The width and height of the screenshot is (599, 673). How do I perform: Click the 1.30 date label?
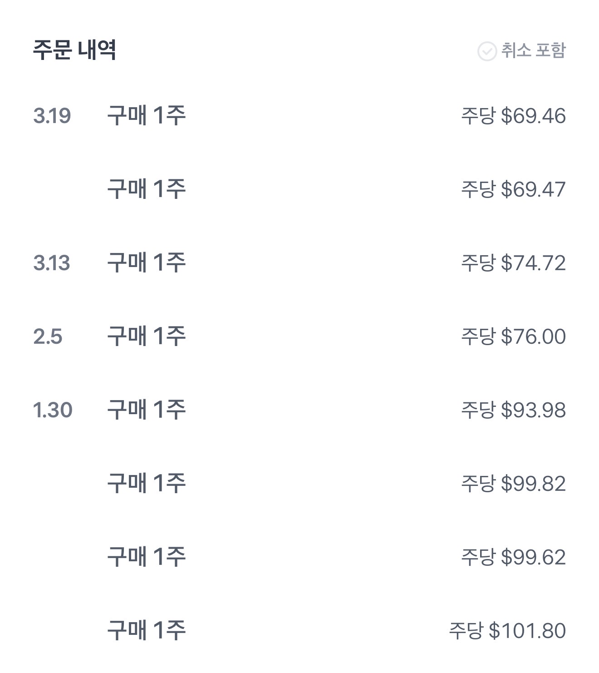click(x=53, y=410)
